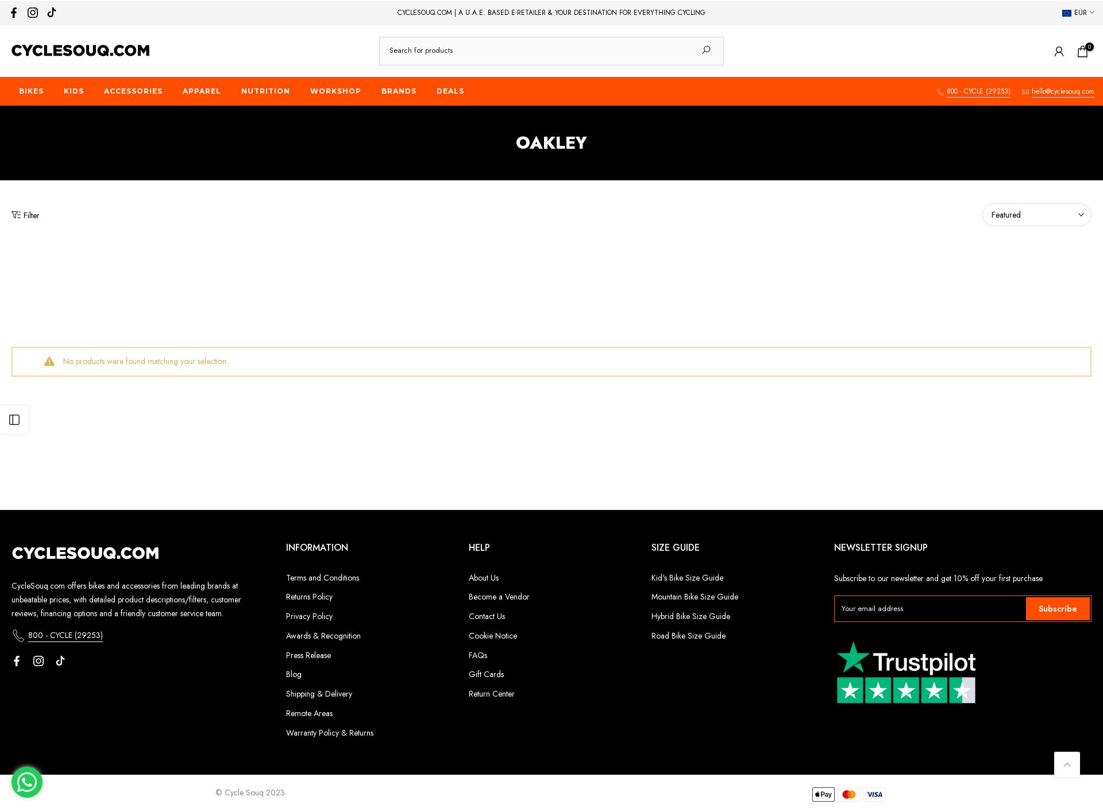Open the Featured sort dropdown

coord(1037,215)
